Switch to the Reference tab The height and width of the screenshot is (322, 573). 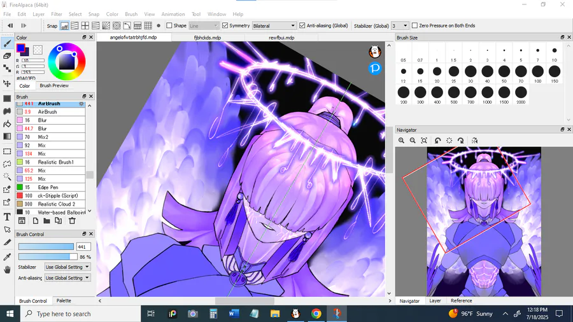pos(461,300)
